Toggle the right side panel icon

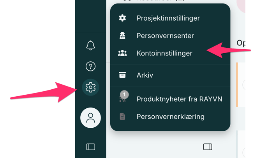pos(208,147)
